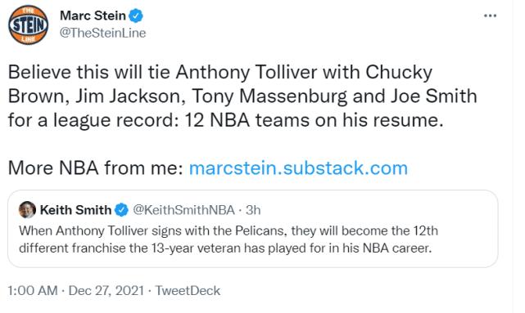The width and height of the screenshot is (525, 313).
Task: Click the Marc Stein display name
Action: [93, 16]
